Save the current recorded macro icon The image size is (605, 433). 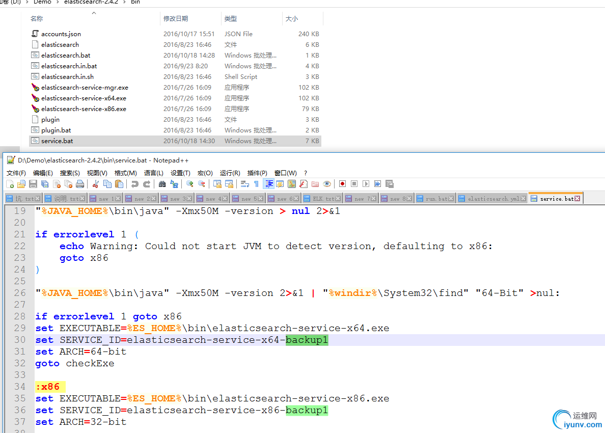point(390,184)
